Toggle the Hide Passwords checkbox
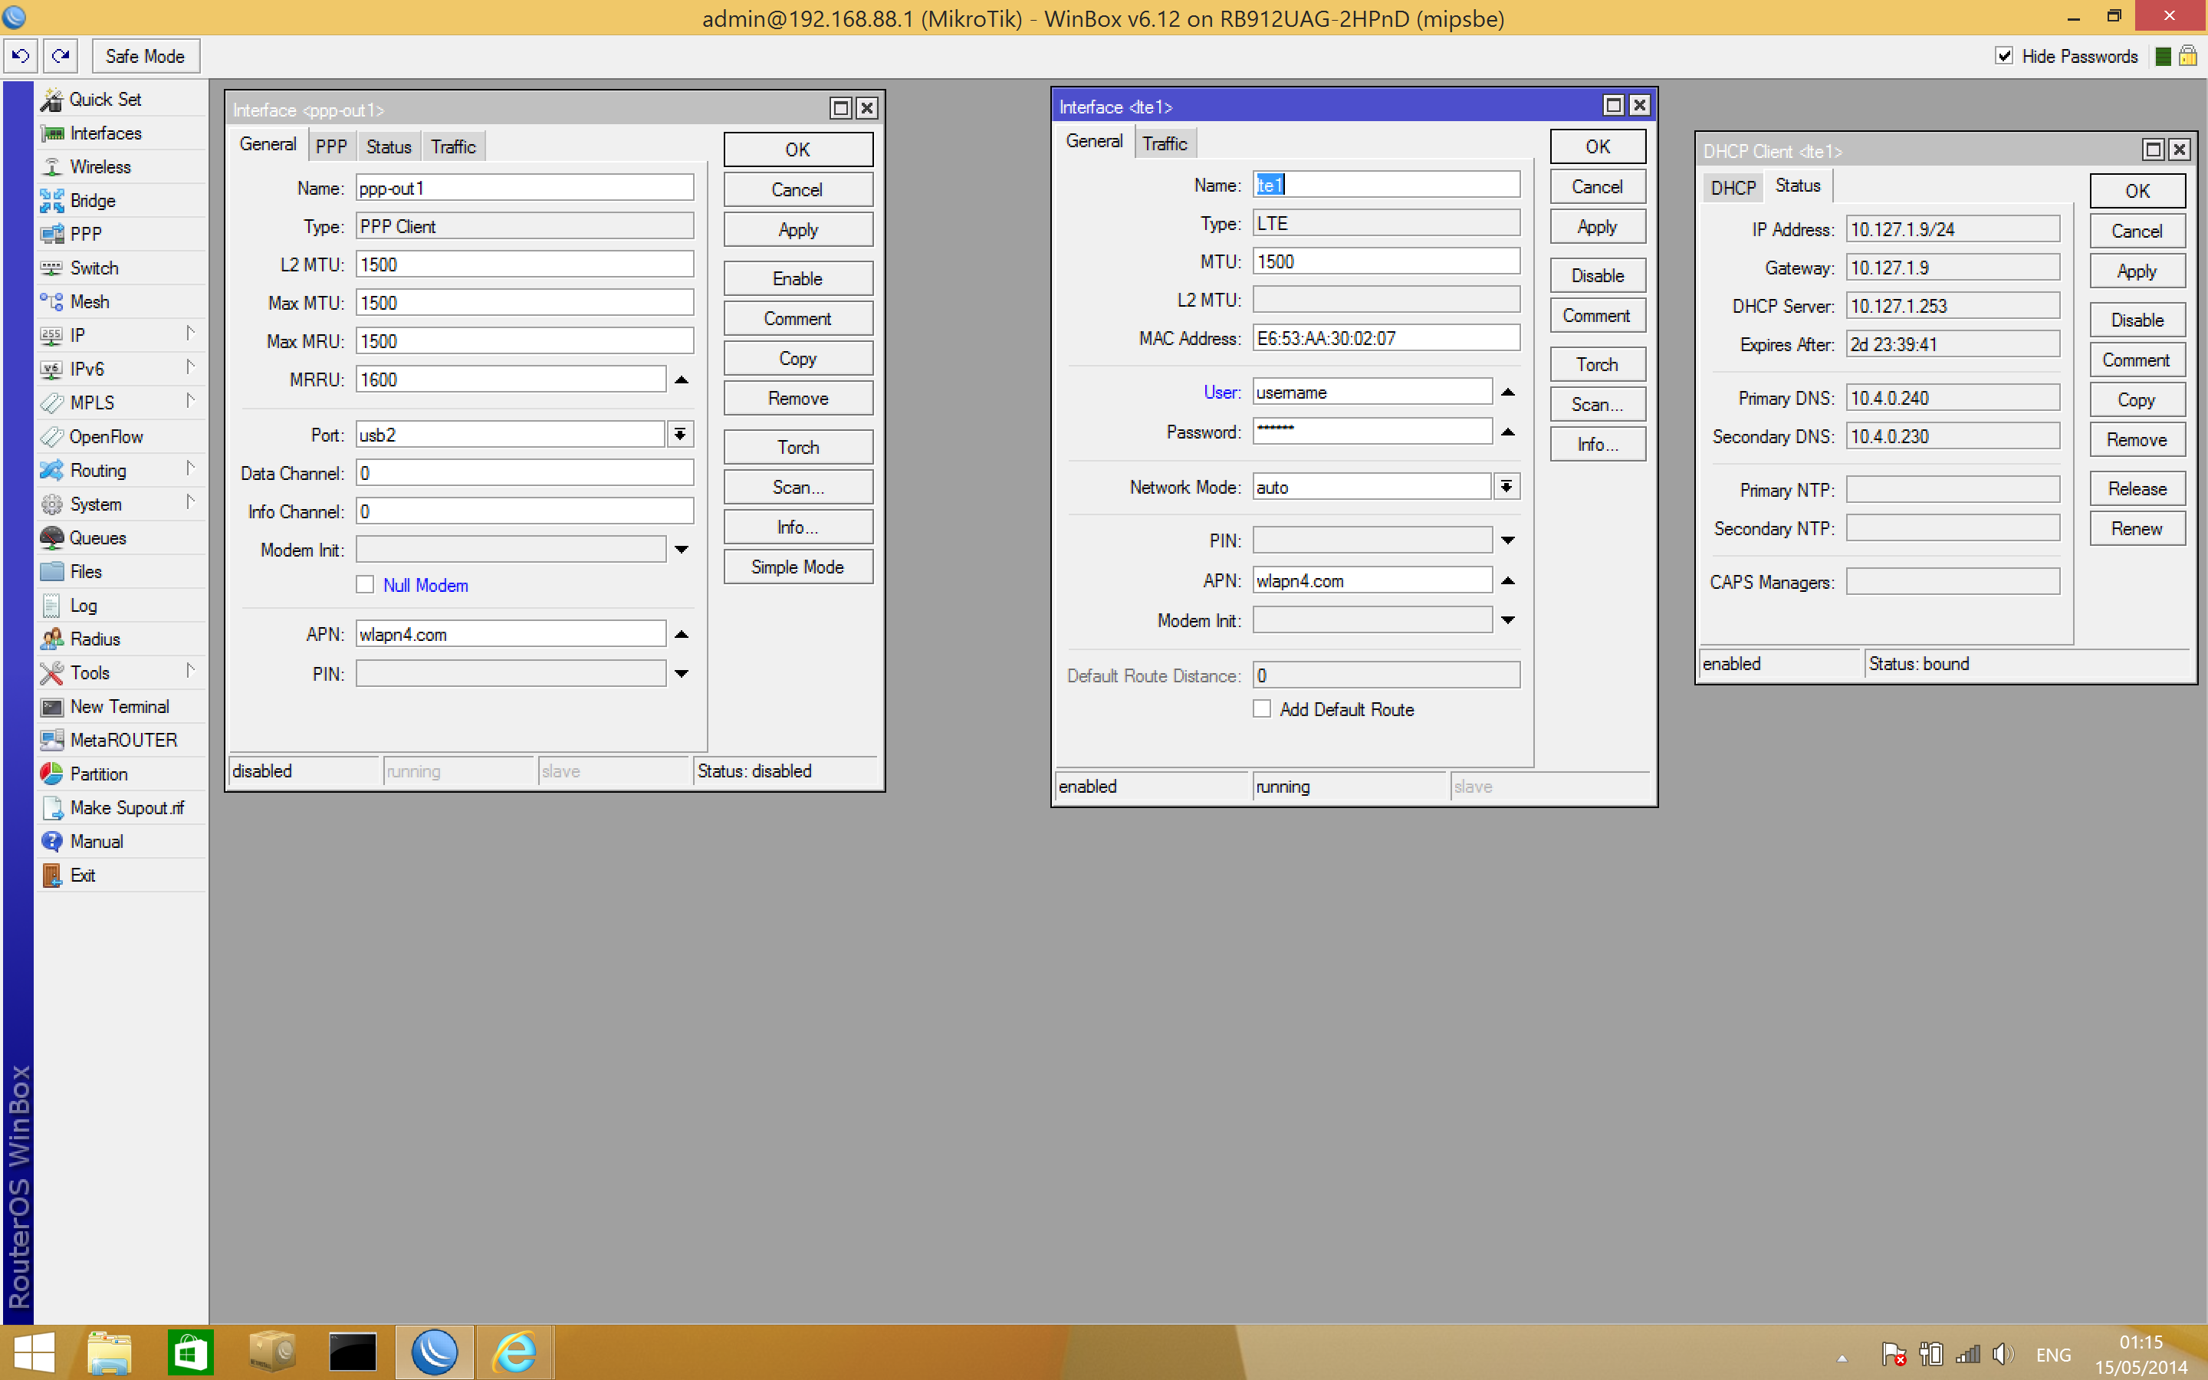Viewport: 2208px width, 1380px height. 2005,56
